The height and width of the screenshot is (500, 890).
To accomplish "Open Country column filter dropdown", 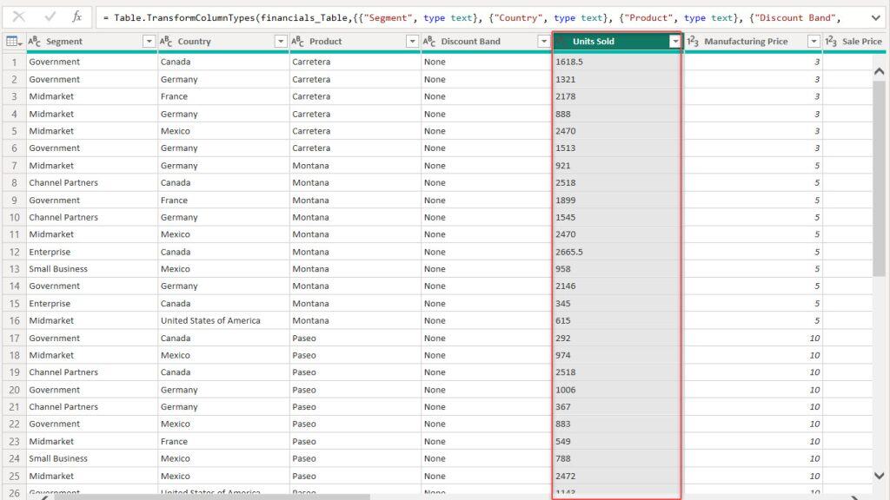I will click(x=280, y=42).
